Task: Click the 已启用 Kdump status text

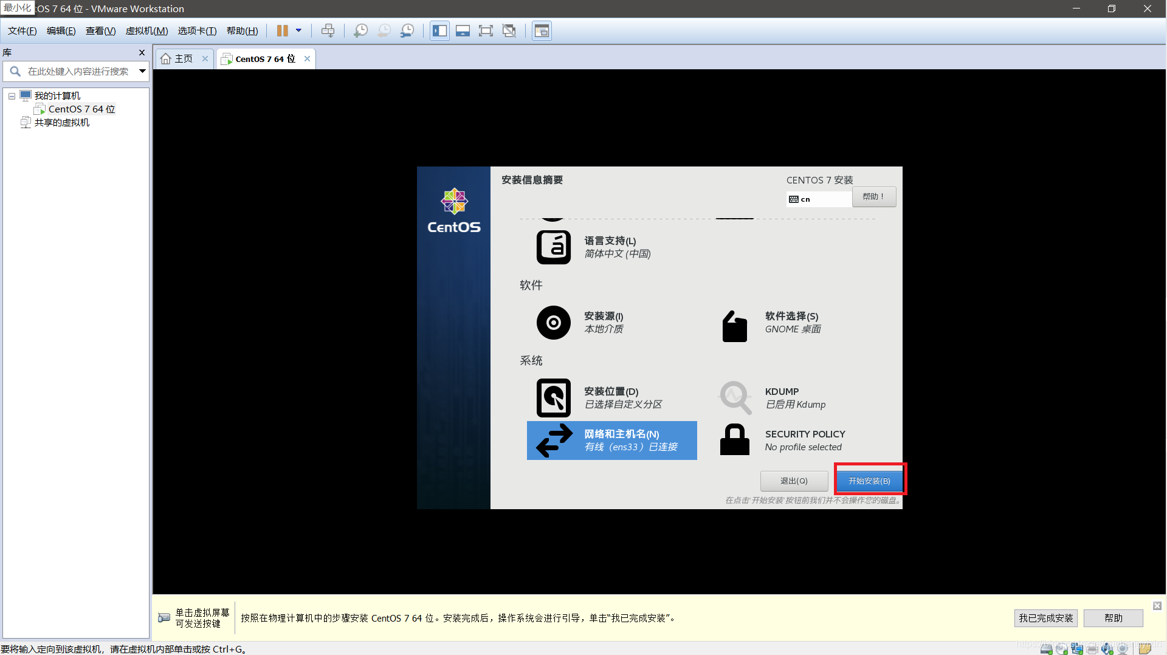Action: point(796,405)
